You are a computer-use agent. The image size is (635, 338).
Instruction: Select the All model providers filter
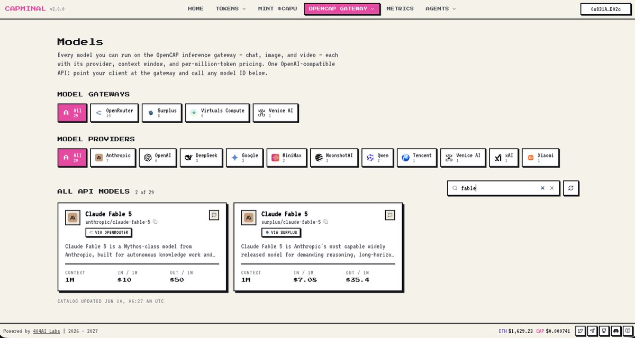point(72,158)
